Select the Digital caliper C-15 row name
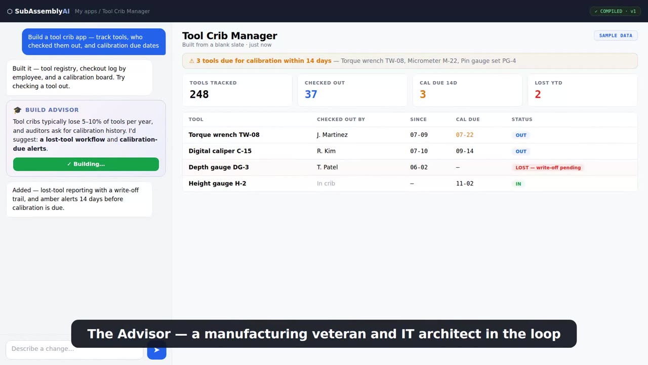Screen dimensions: 648x365 point(220,151)
